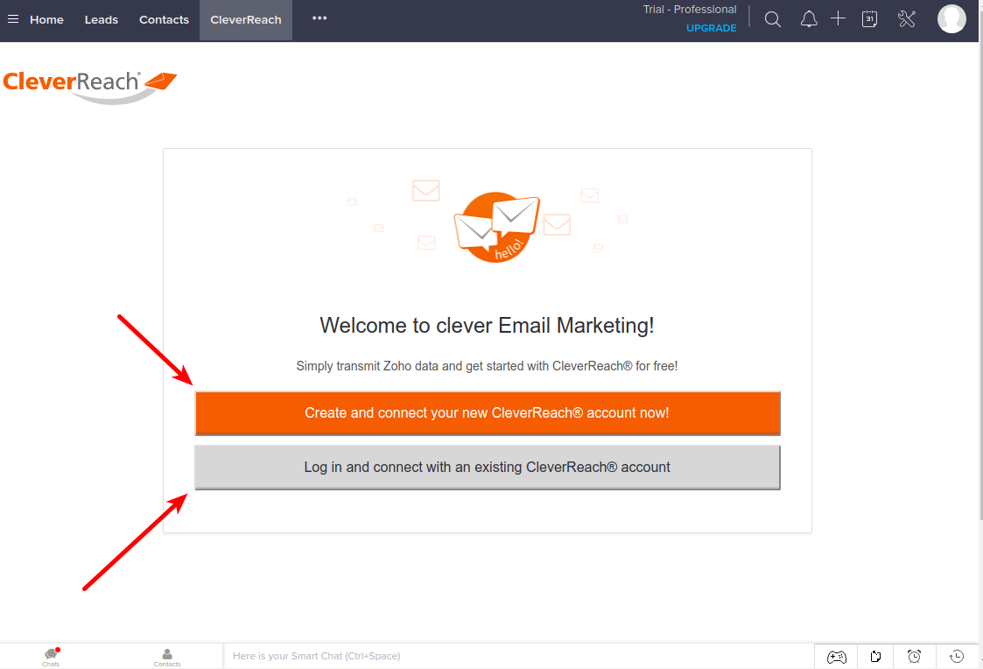
Task: Click the sticky notes icon in bottom bar
Action: click(875, 656)
